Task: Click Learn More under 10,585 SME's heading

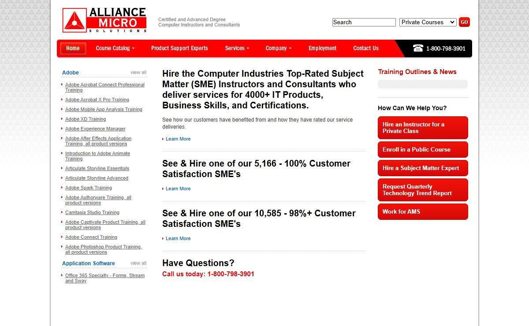Action: click(178, 238)
